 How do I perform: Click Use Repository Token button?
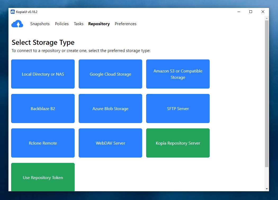[x=43, y=177]
